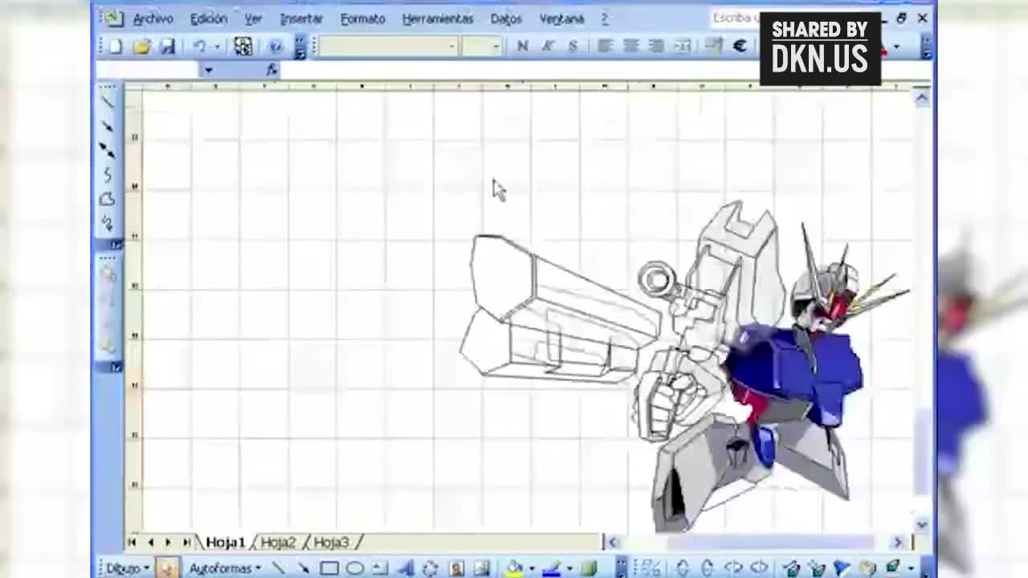Open the Formato menu

[362, 18]
